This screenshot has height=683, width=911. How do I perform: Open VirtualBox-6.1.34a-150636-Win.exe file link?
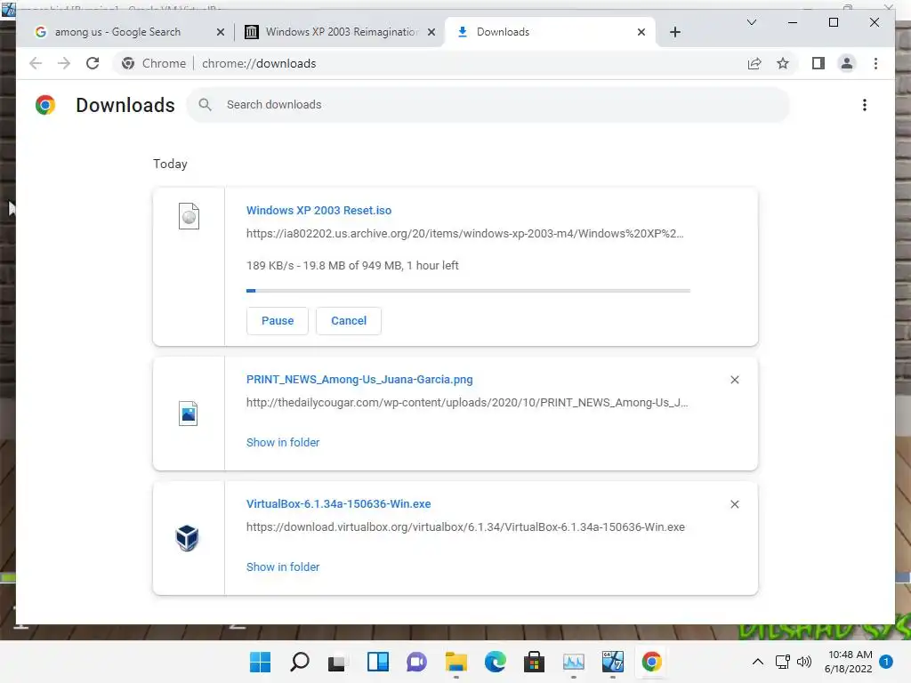pyautogui.click(x=339, y=503)
